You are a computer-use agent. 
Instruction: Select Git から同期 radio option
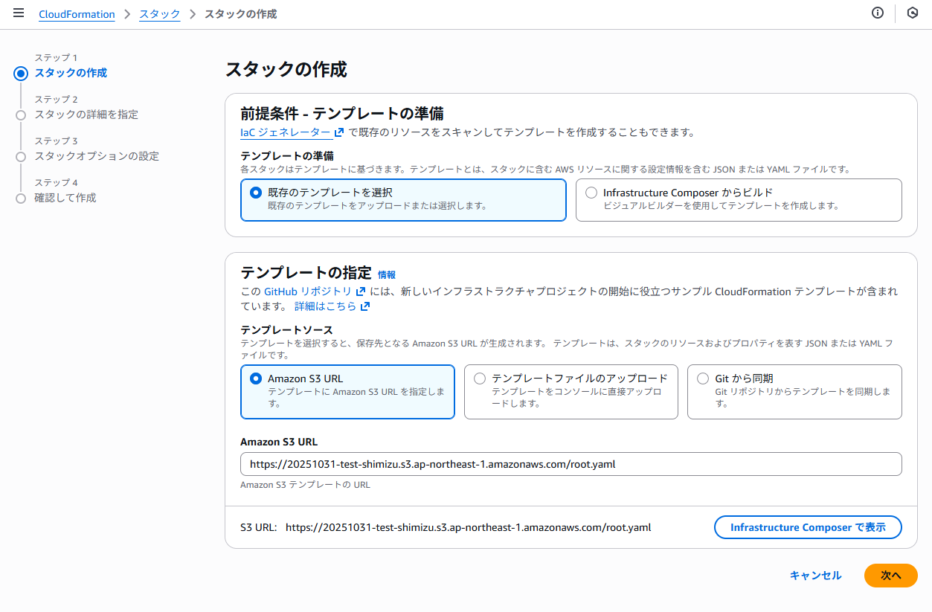point(794,391)
